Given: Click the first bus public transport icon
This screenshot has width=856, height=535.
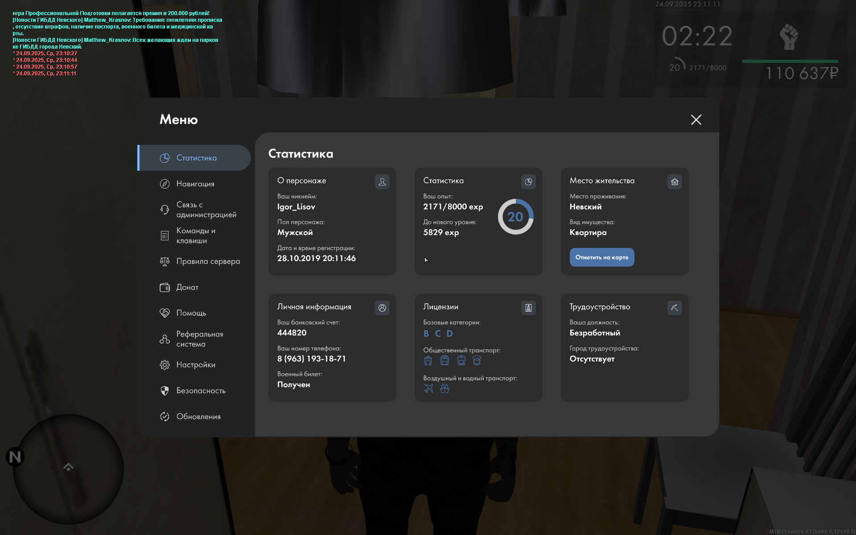Looking at the screenshot, I should [x=428, y=361].
